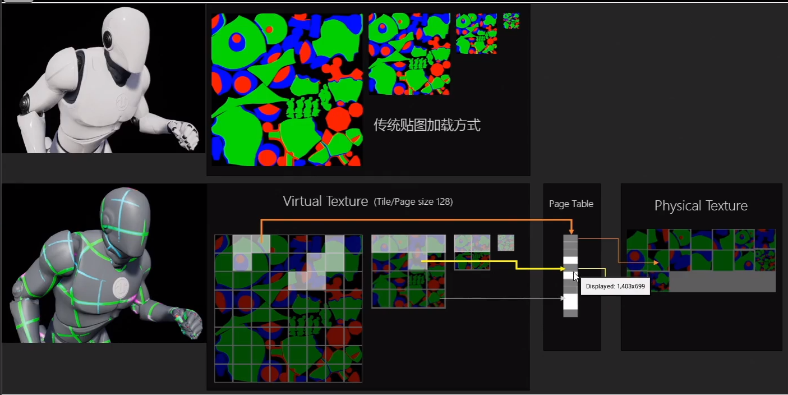Expand the second mip grid of the Virtual Texture
Viewport: 788px width, 395px height.
[x=408, y=271]
